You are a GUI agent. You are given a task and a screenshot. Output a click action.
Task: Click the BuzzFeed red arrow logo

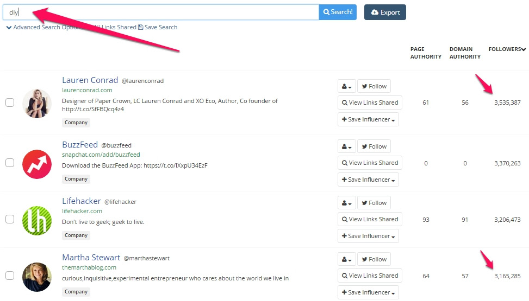click(x=37, y=164)
